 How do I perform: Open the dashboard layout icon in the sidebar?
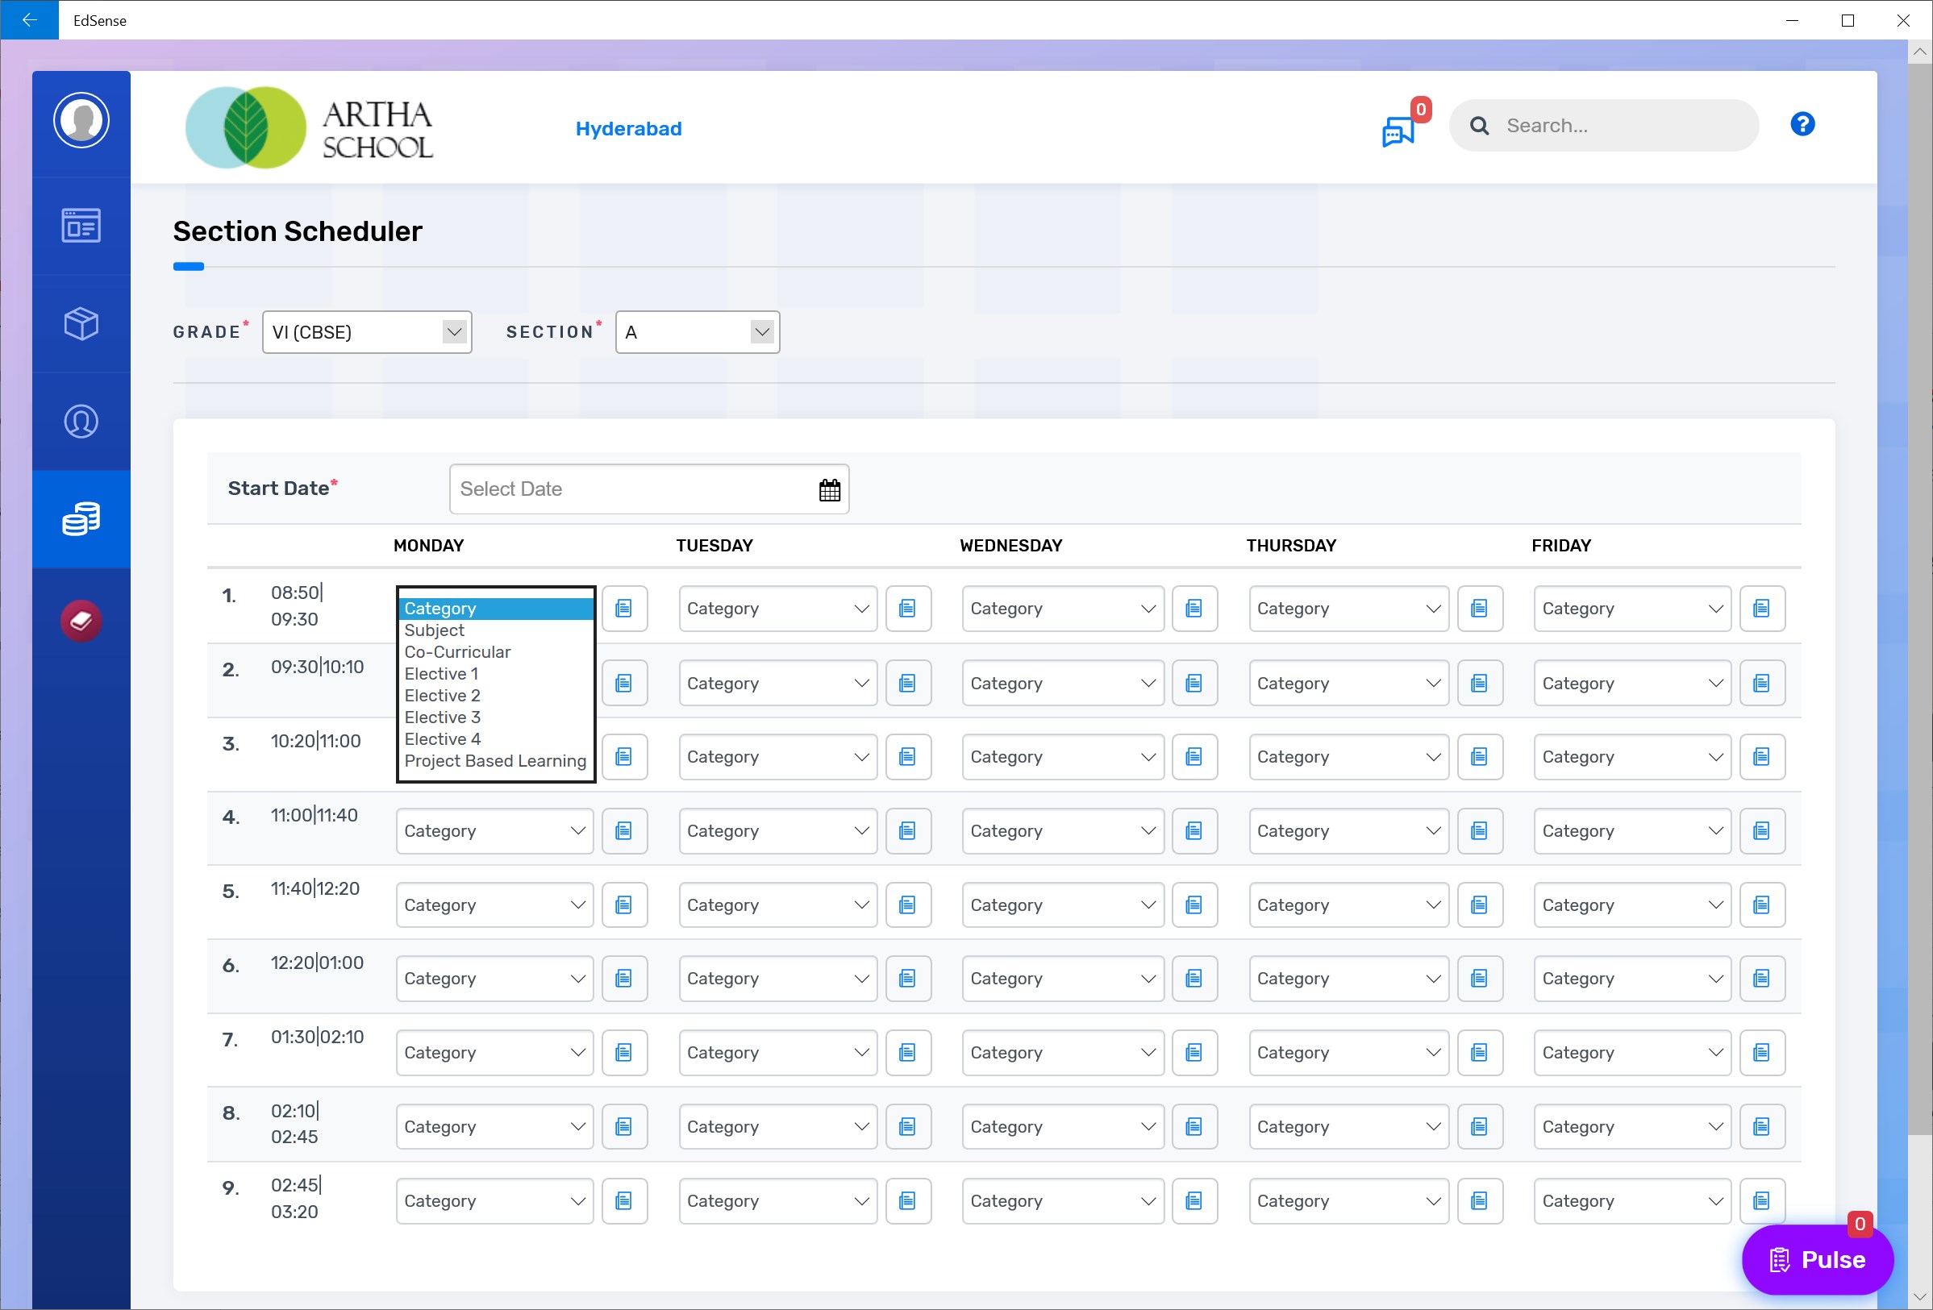81,226
